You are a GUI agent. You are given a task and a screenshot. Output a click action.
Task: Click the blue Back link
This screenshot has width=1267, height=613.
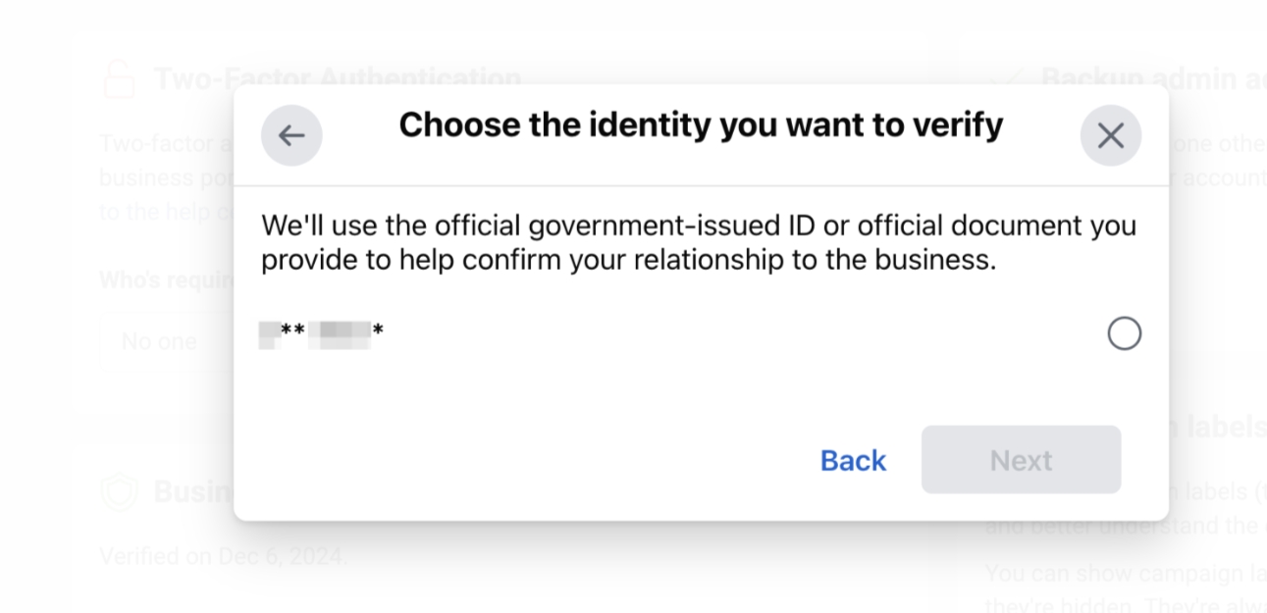[853, 460]
